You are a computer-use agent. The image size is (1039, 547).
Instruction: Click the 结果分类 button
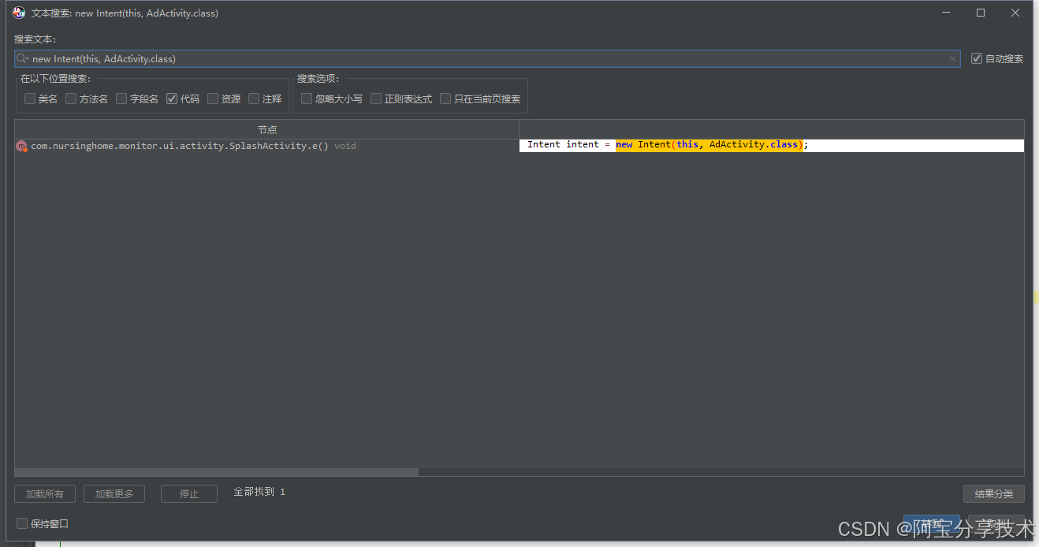click(x=994, y=494)
